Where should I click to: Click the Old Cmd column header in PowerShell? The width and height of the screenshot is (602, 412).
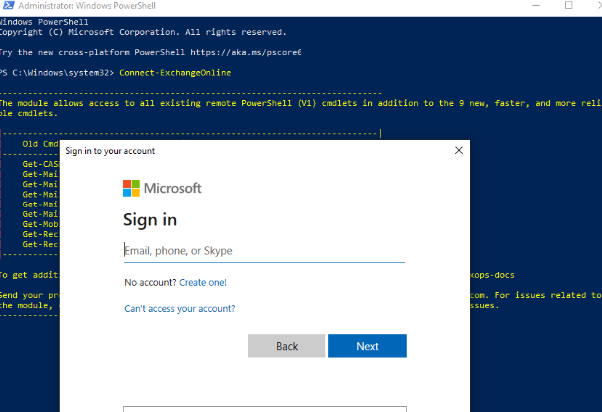click(x=40, y=144)
